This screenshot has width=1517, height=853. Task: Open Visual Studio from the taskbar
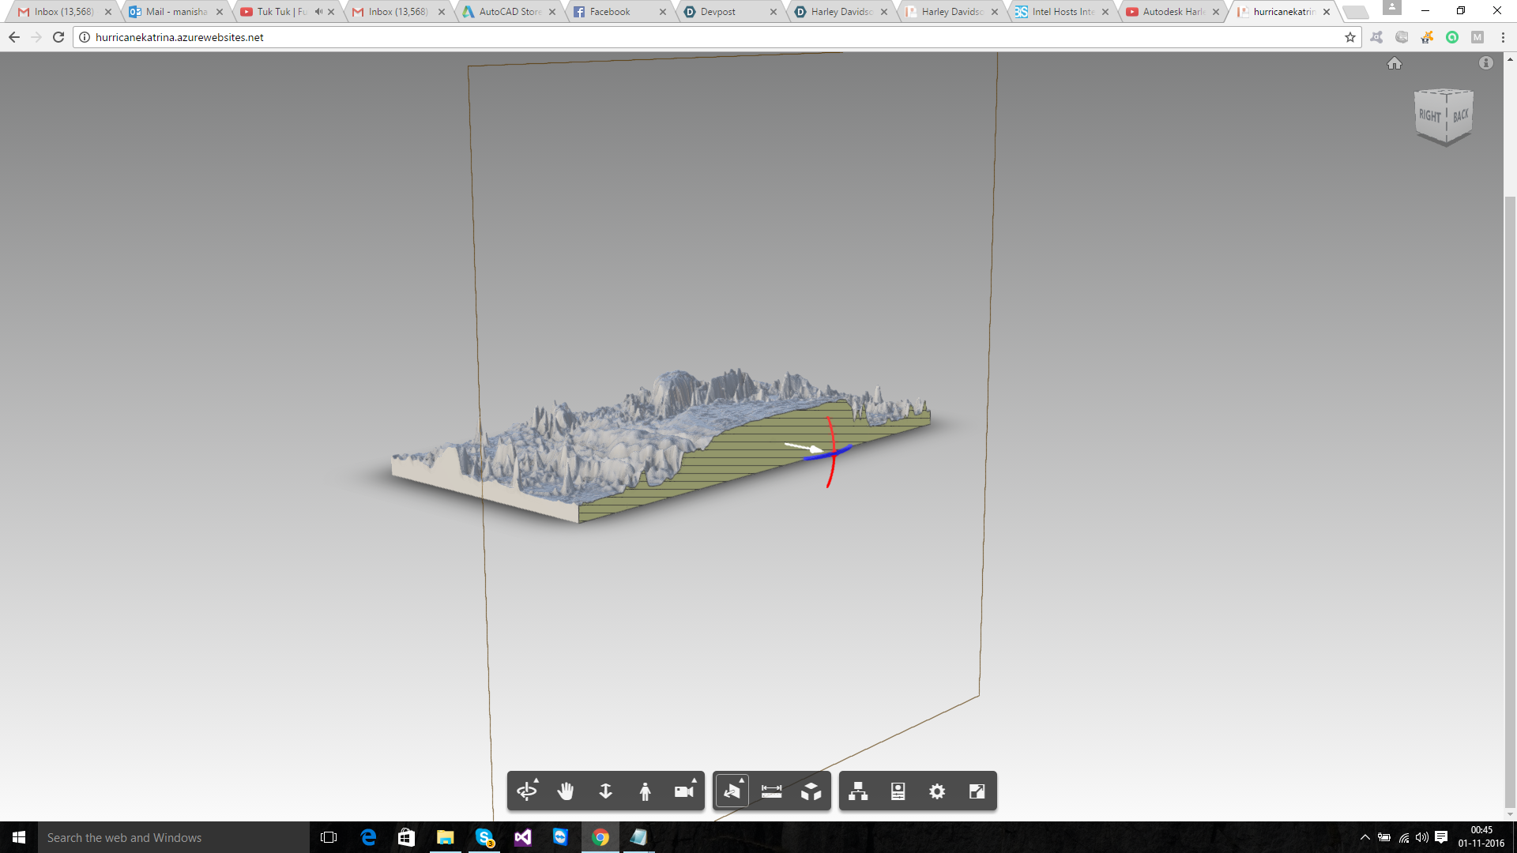pos(523,837)
